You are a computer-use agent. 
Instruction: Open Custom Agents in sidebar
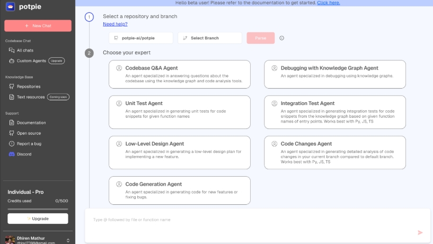(x=31, y=61)
